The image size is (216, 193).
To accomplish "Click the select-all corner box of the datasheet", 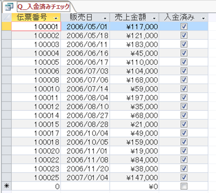I will point(7,17).
